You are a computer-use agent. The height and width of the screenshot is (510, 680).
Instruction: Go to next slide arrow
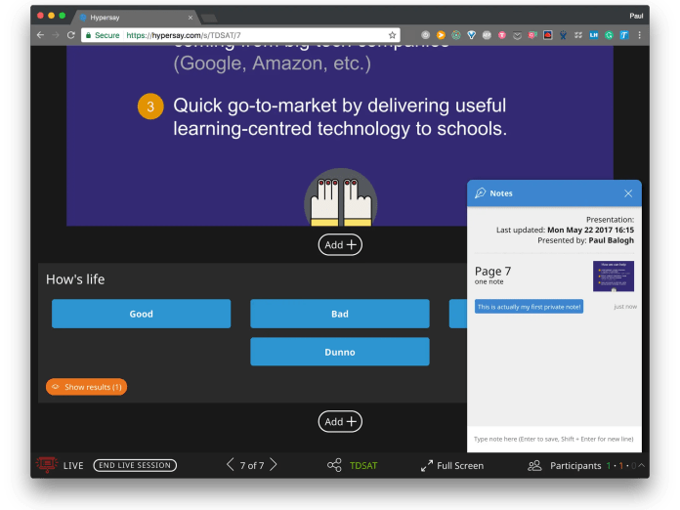274,465
